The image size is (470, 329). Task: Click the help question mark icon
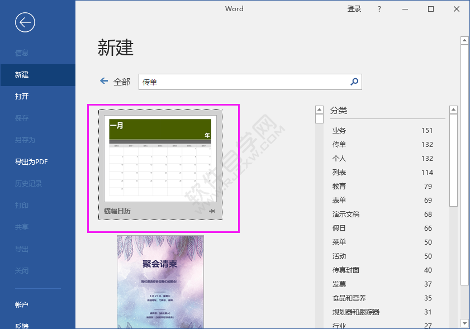[x=379, y=9]
